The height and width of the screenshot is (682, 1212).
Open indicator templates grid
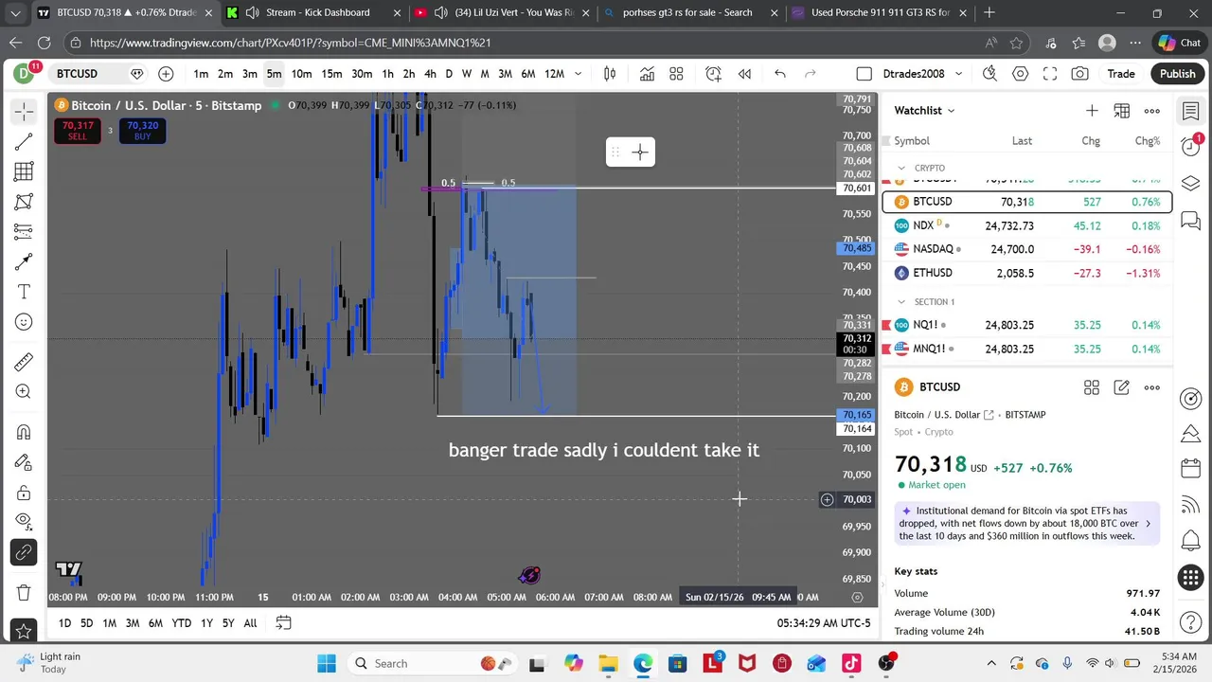(x=676, y=74)
